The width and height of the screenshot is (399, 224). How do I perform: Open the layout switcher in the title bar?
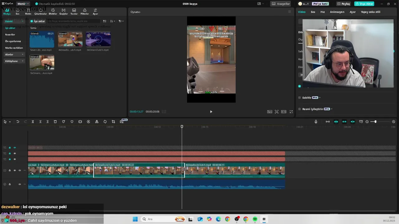[260, 4]
